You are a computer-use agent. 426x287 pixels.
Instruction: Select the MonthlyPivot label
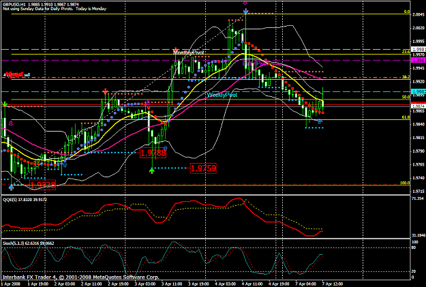point(189,52)
